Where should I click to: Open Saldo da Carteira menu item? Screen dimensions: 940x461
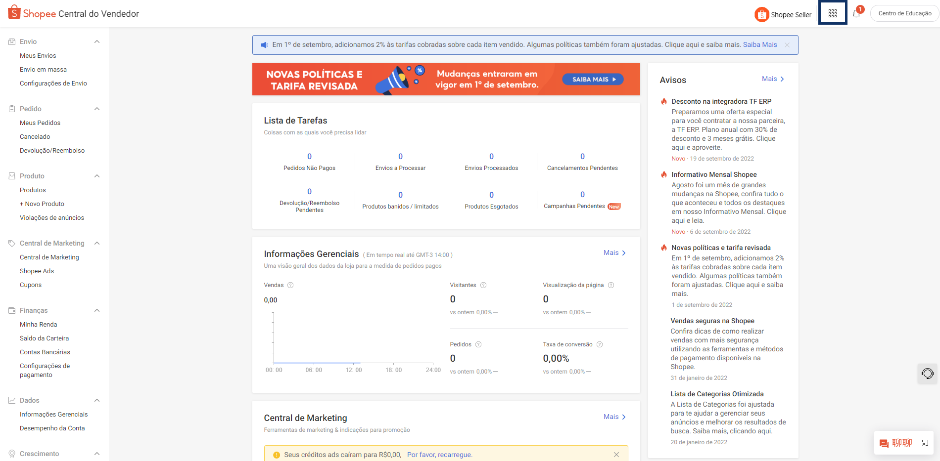(45, 338)
